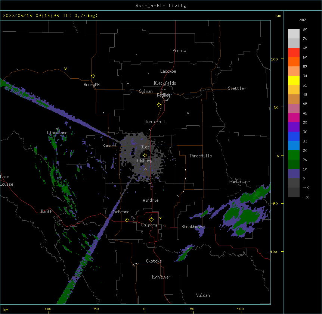Click the Sylvan label
The height and width of the screenshot is (314, 322).
click(x=146, y=91)
